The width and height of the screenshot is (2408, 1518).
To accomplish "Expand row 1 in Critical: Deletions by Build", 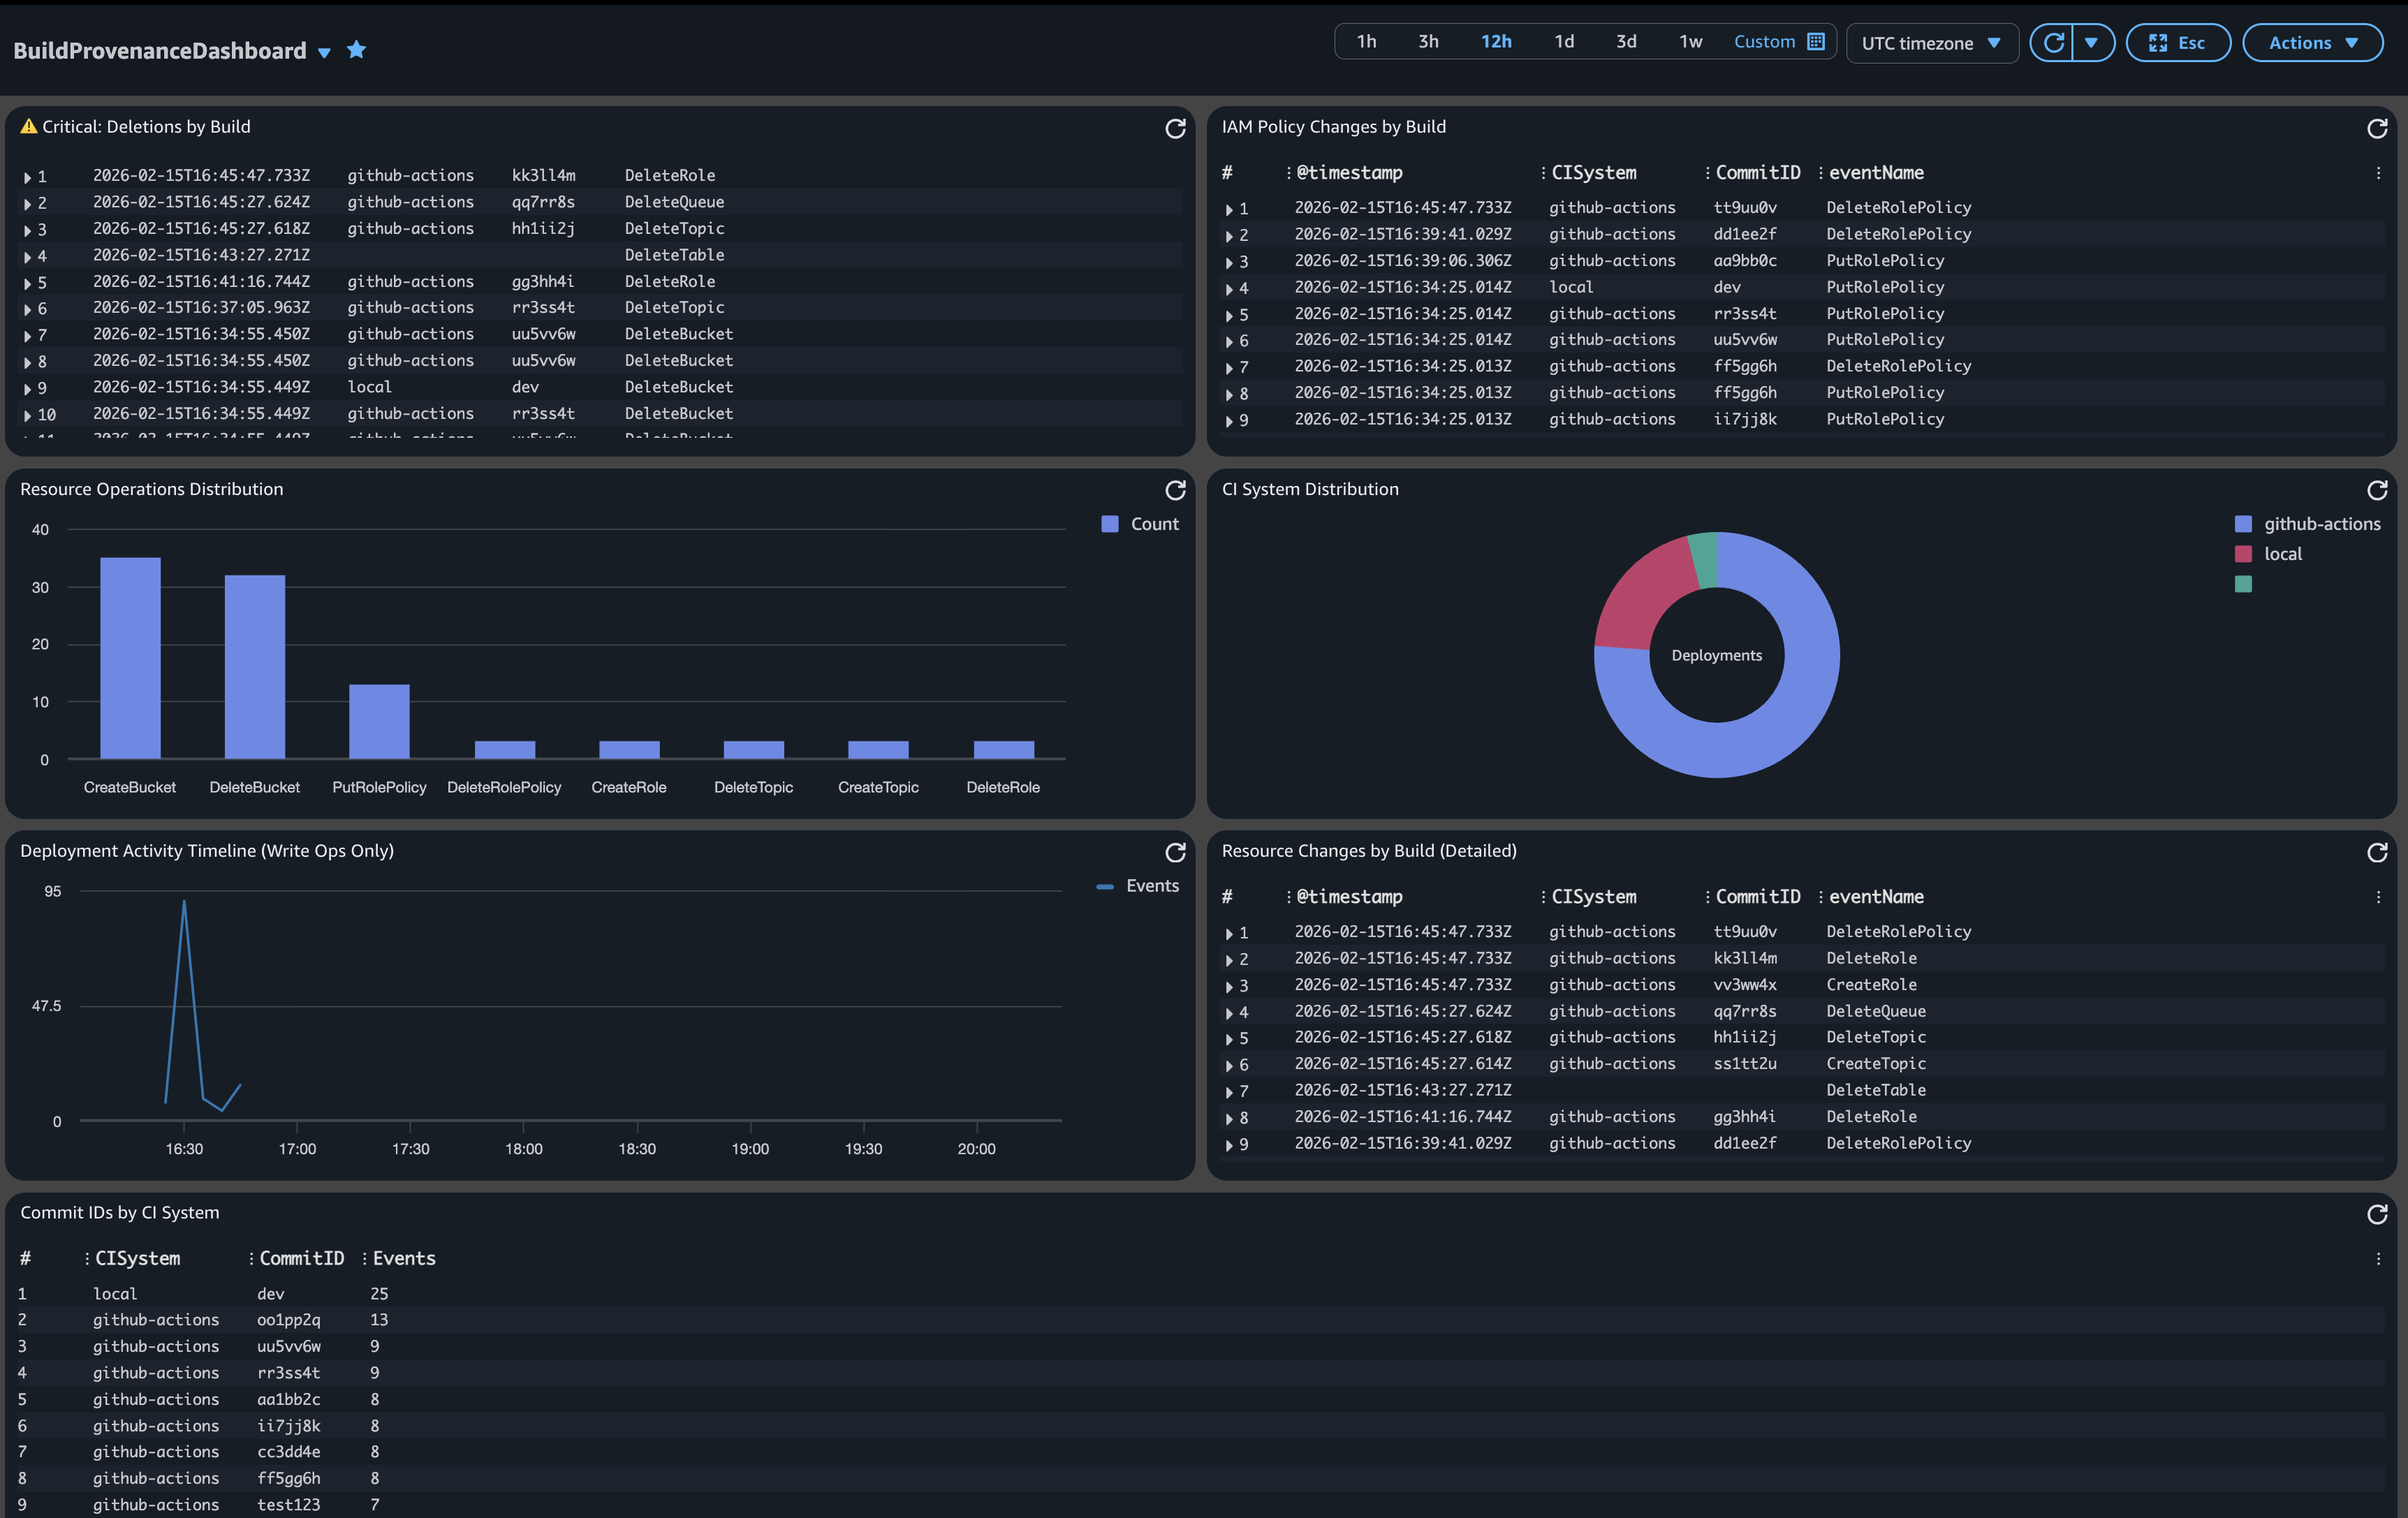I will point(27,176).
